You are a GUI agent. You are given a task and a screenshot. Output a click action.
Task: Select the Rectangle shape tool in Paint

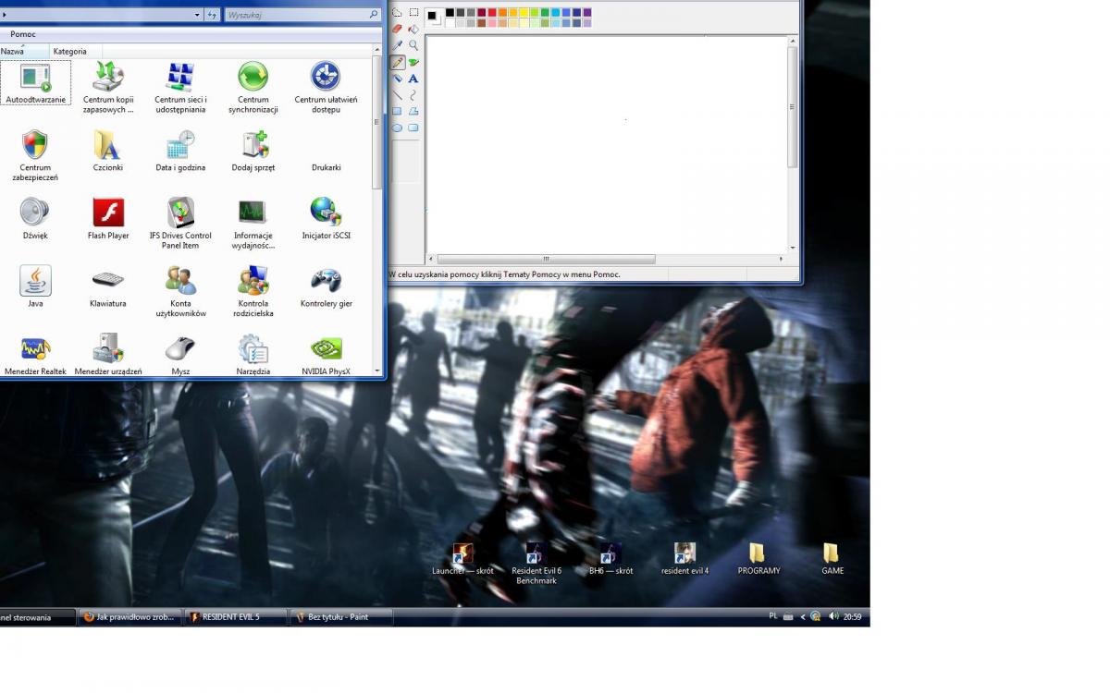(398, 111)
